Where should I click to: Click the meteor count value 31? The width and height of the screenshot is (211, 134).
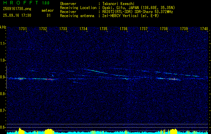[48, 15]
